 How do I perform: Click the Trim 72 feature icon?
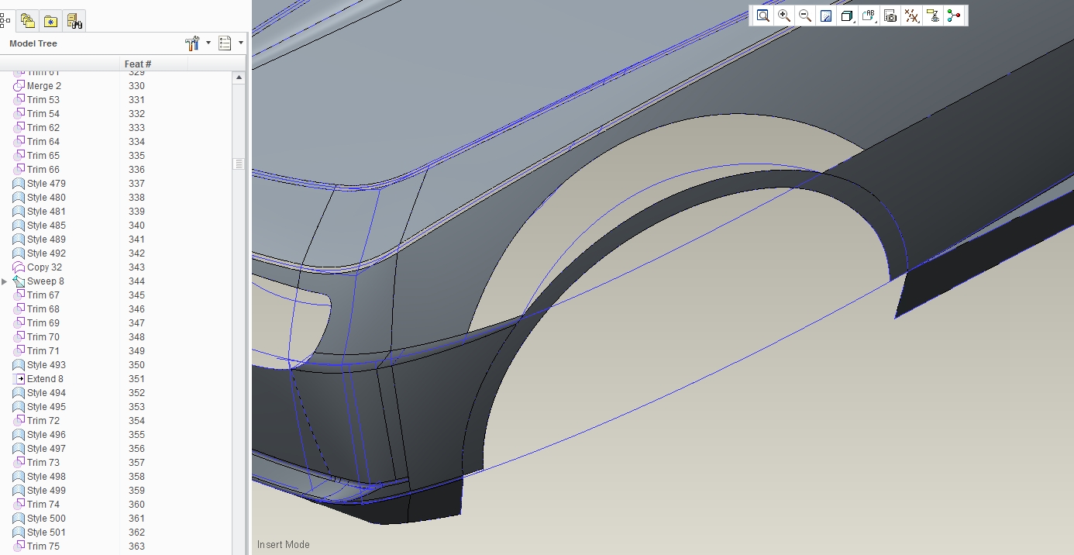pos(19,421)
